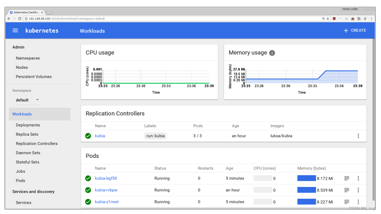Click the CREATE button
Screen dimensions: 381x214
[355, 30]
